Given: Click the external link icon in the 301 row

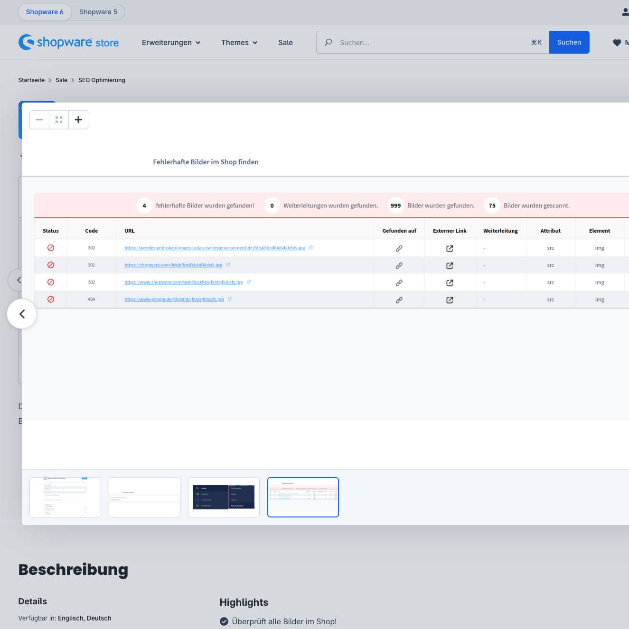Looking at the screenshot, I should click(450, 266).
